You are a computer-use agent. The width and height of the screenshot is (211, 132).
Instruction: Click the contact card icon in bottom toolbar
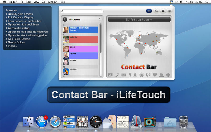[110, 75]
